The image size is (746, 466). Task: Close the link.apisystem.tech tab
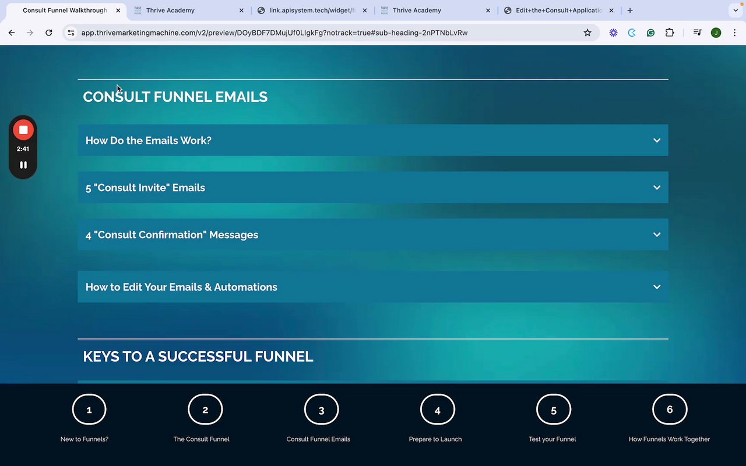click(365, 10)
